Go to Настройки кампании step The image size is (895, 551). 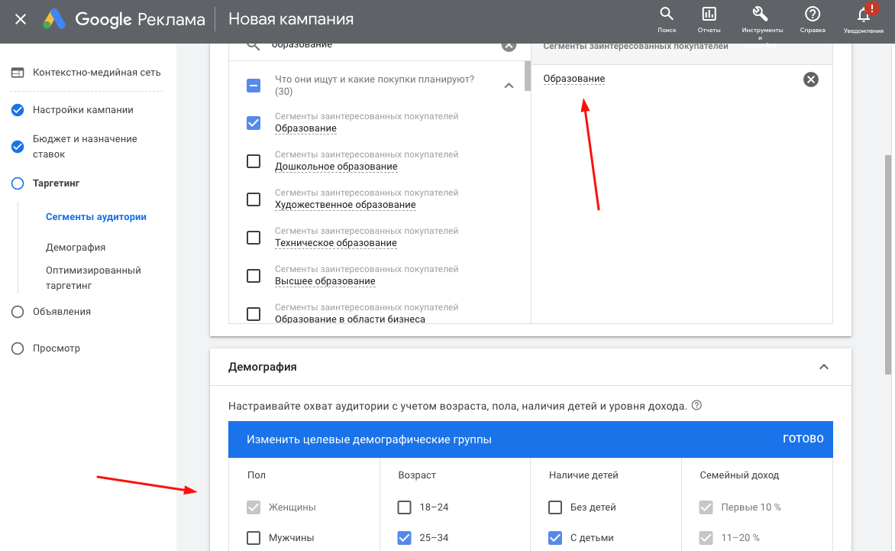82,110
